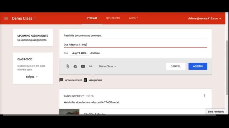Open the announcement three-dot options menu
The image size is (229, 128).
click(204, 96)
